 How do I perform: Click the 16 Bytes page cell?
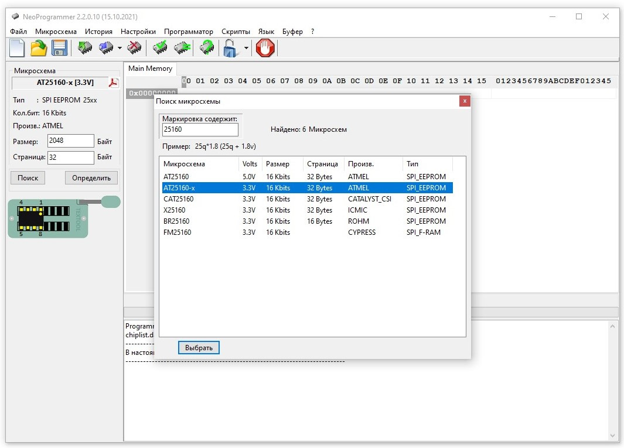point(319,221)
